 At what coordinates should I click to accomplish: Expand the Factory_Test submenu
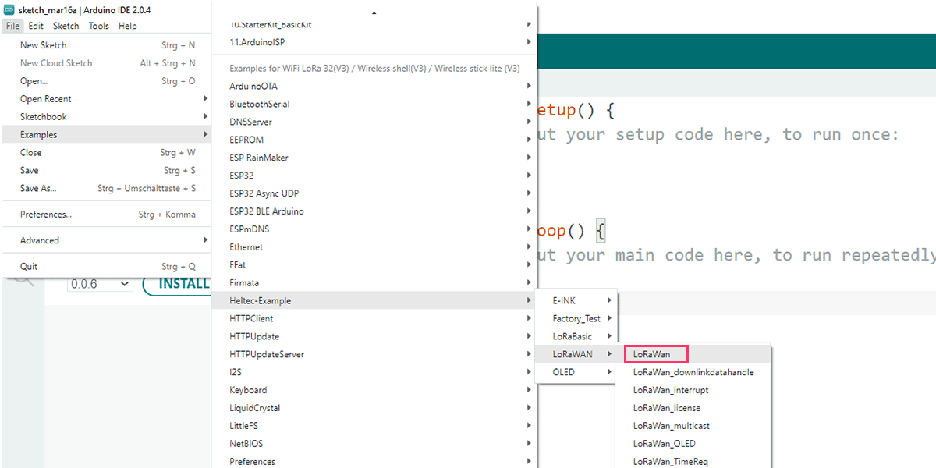click(x=576, y=319)
